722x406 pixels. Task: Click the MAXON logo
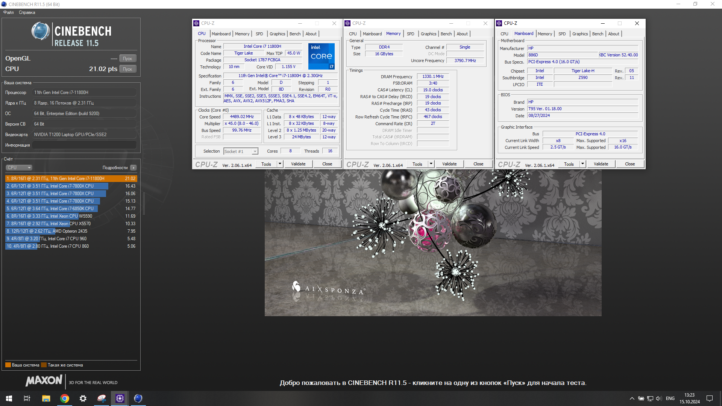point(44,380)
